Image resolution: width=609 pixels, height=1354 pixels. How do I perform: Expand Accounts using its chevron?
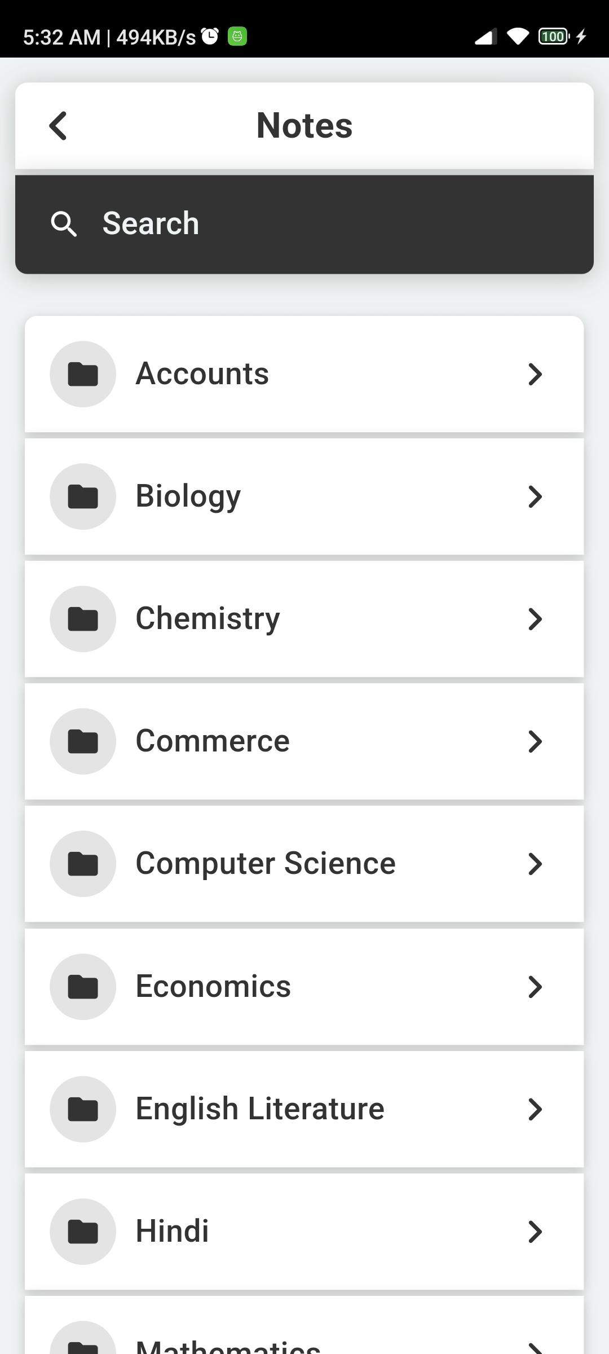[535, 374]
